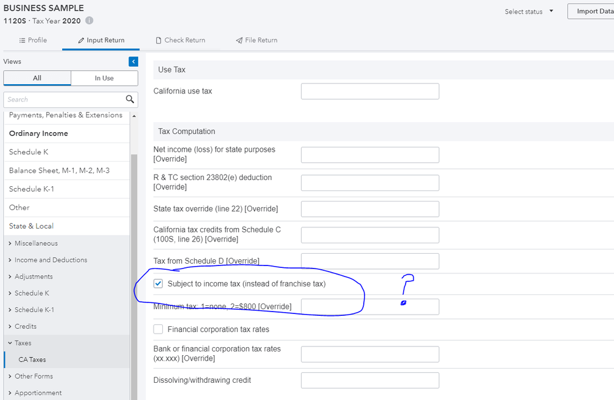The image size is (614, 400).
Task: Collapse the Views sidebar panel arrow
Action: (133, 61)
